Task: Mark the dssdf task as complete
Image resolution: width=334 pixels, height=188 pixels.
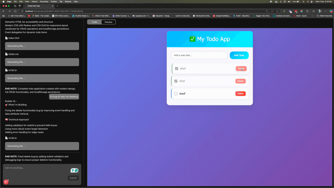Action: click(176, 93)
